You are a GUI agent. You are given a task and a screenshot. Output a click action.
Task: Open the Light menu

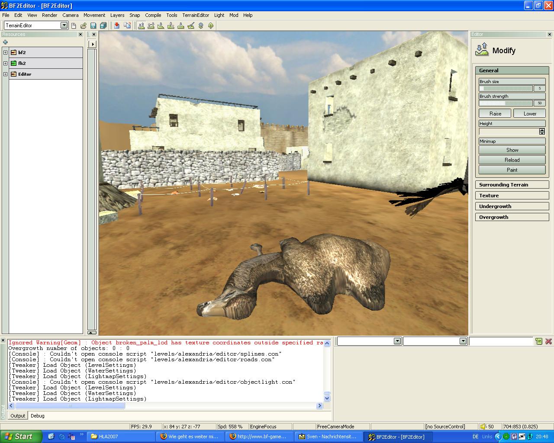(x=219, y=15)
